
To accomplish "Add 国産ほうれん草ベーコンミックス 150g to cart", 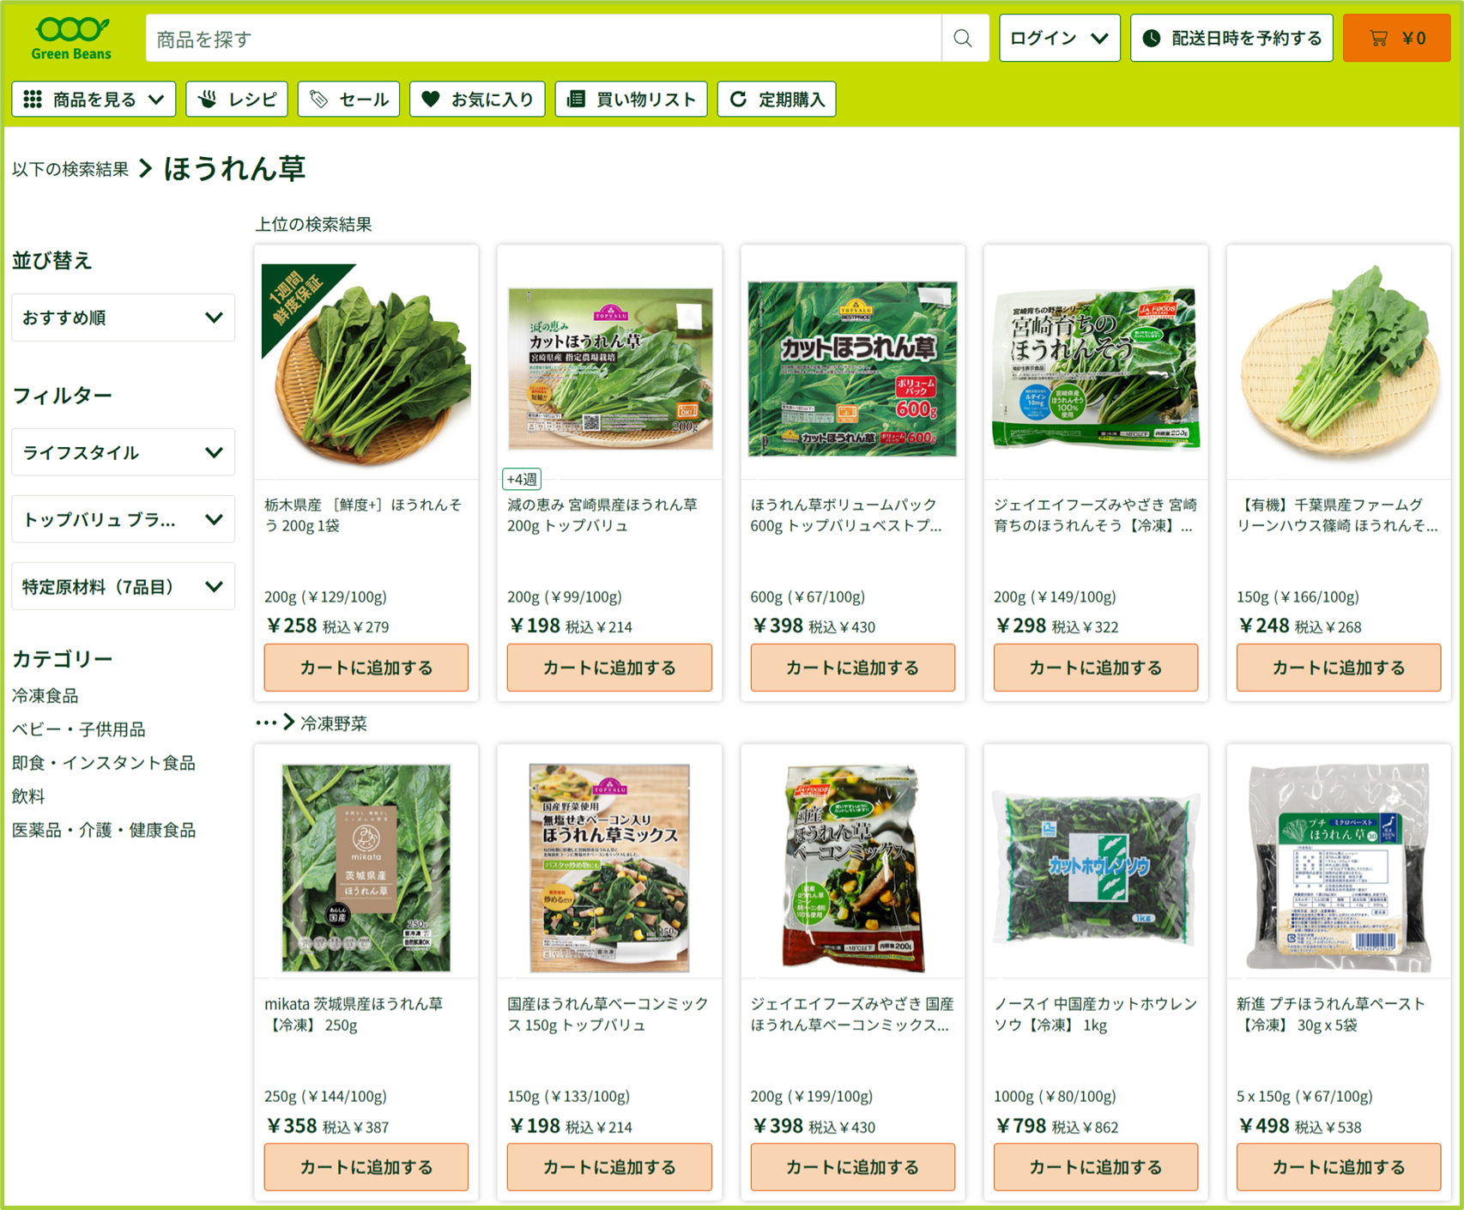I will (609, 1167).
